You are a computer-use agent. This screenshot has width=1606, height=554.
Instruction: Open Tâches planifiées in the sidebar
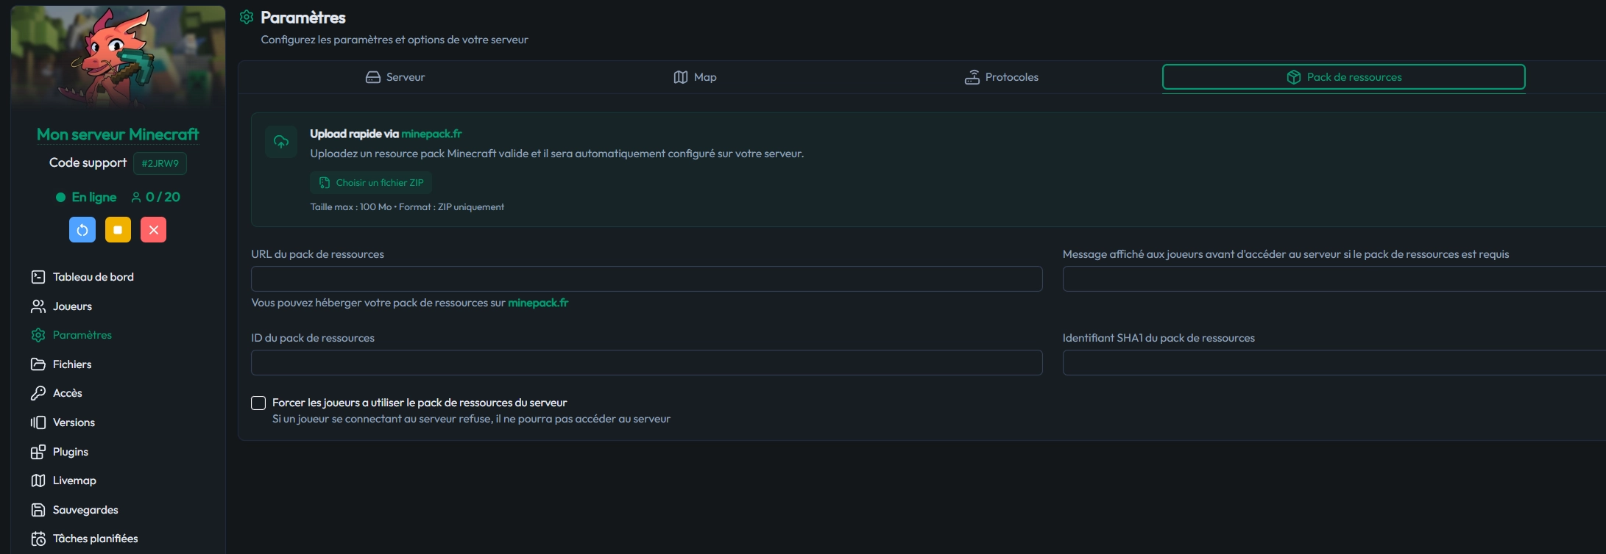click(95, 539)
